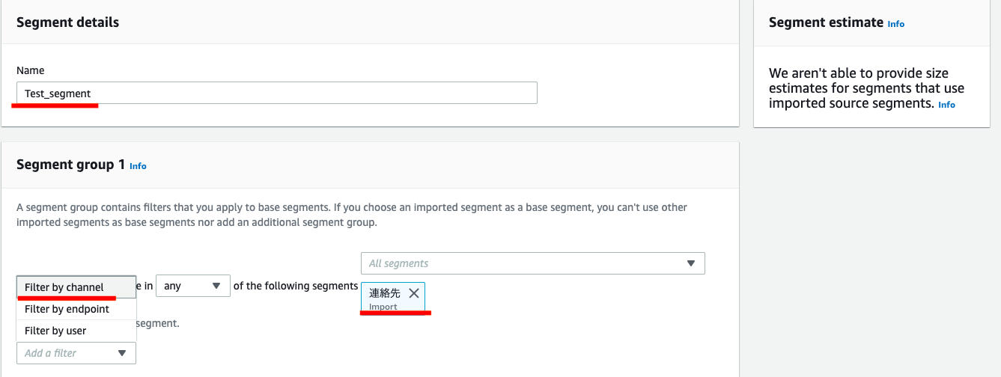
Task: Click the arrow on Add a filter
Action: 122,353
